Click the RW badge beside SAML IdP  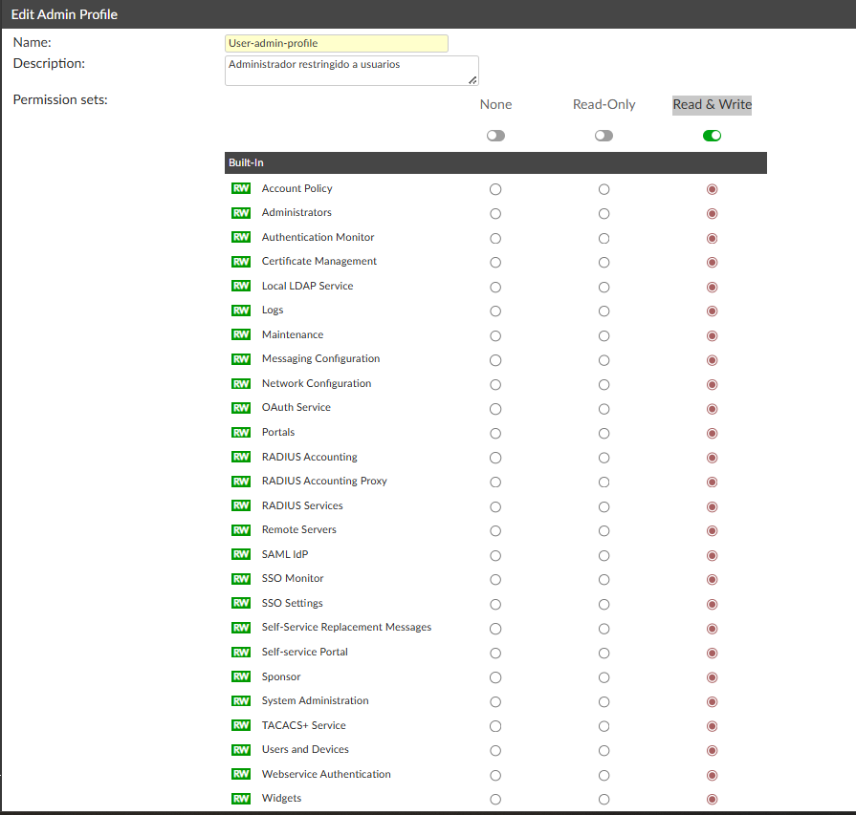241,554
